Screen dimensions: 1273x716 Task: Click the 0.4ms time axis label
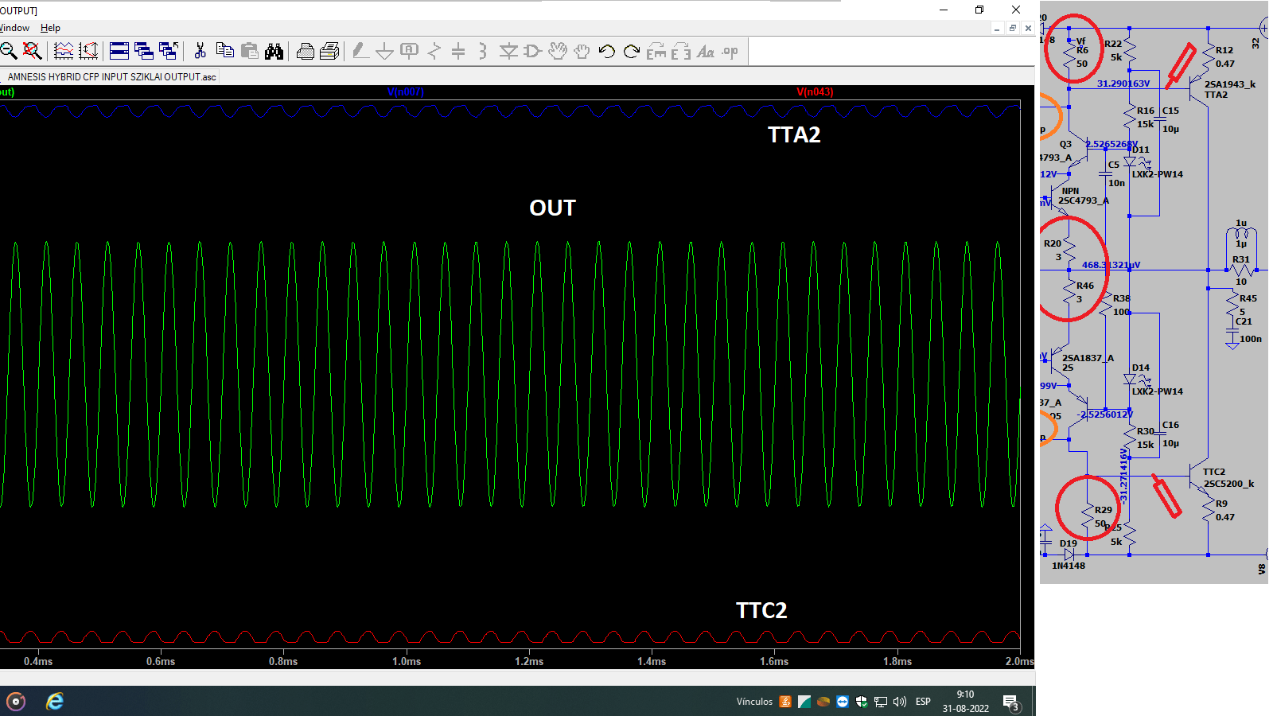tap(38, 662)
